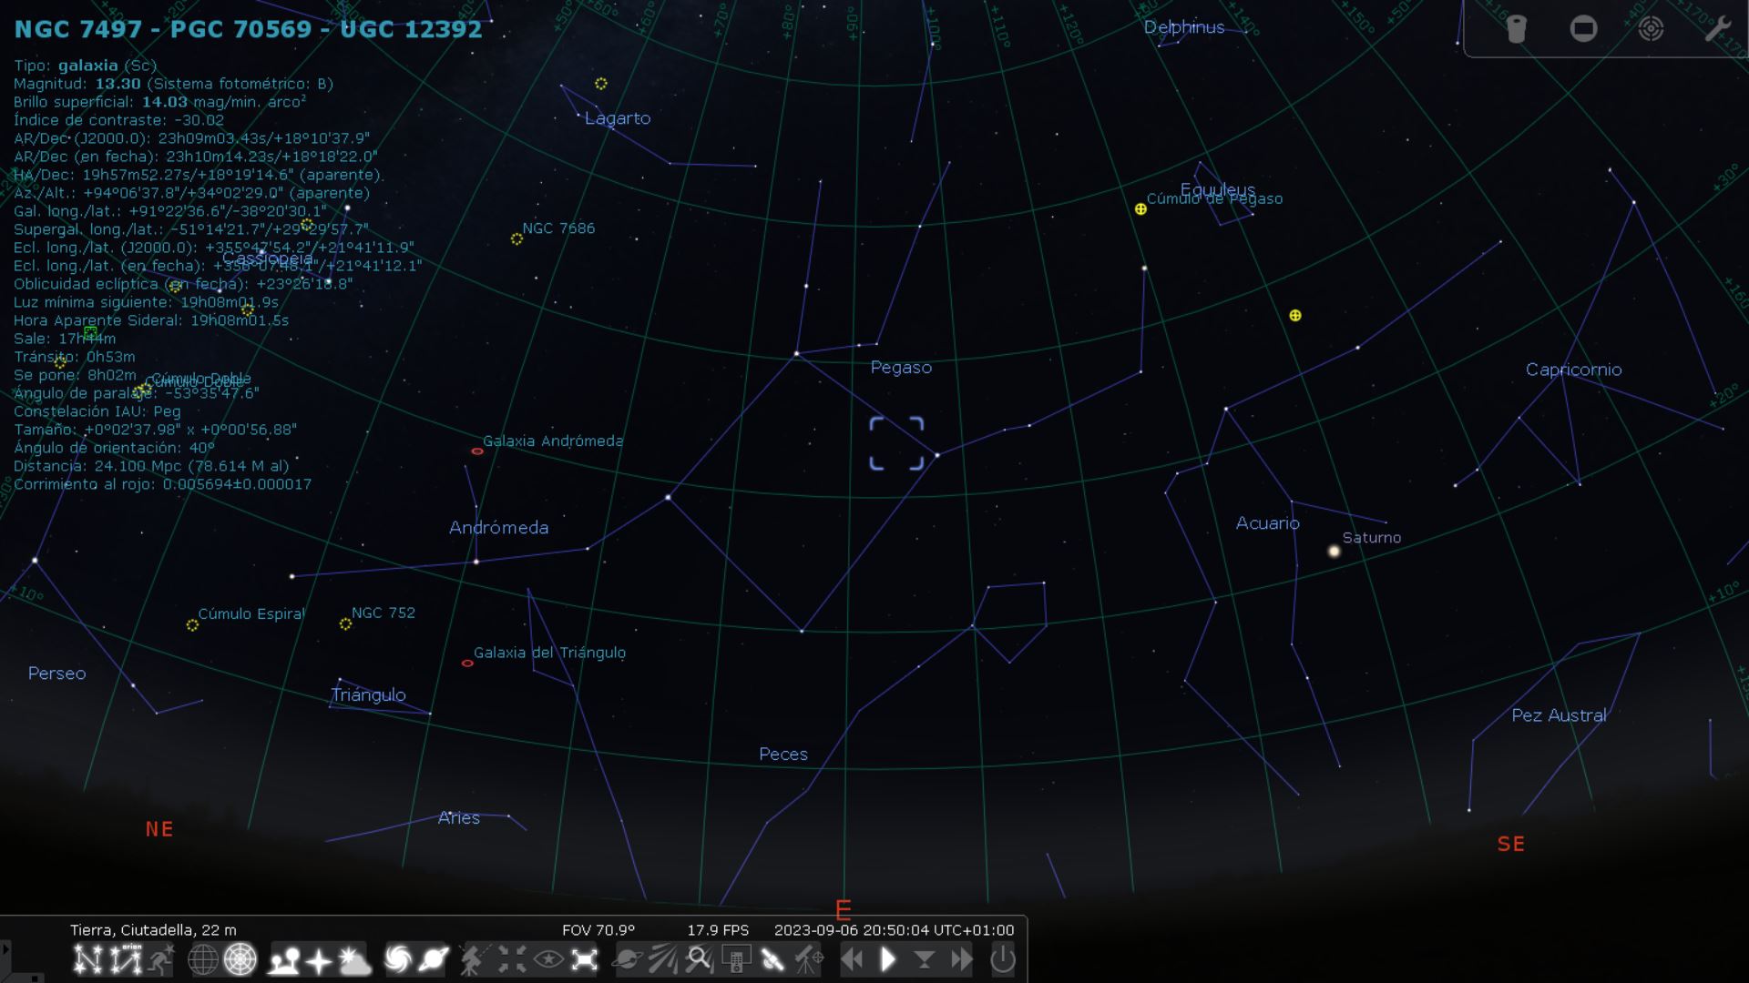This screenshot has height=983, width=1749.
Task: Click the SE cardinal point marker
Action: [1511, 844]
